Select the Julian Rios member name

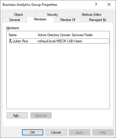(21, 41)
